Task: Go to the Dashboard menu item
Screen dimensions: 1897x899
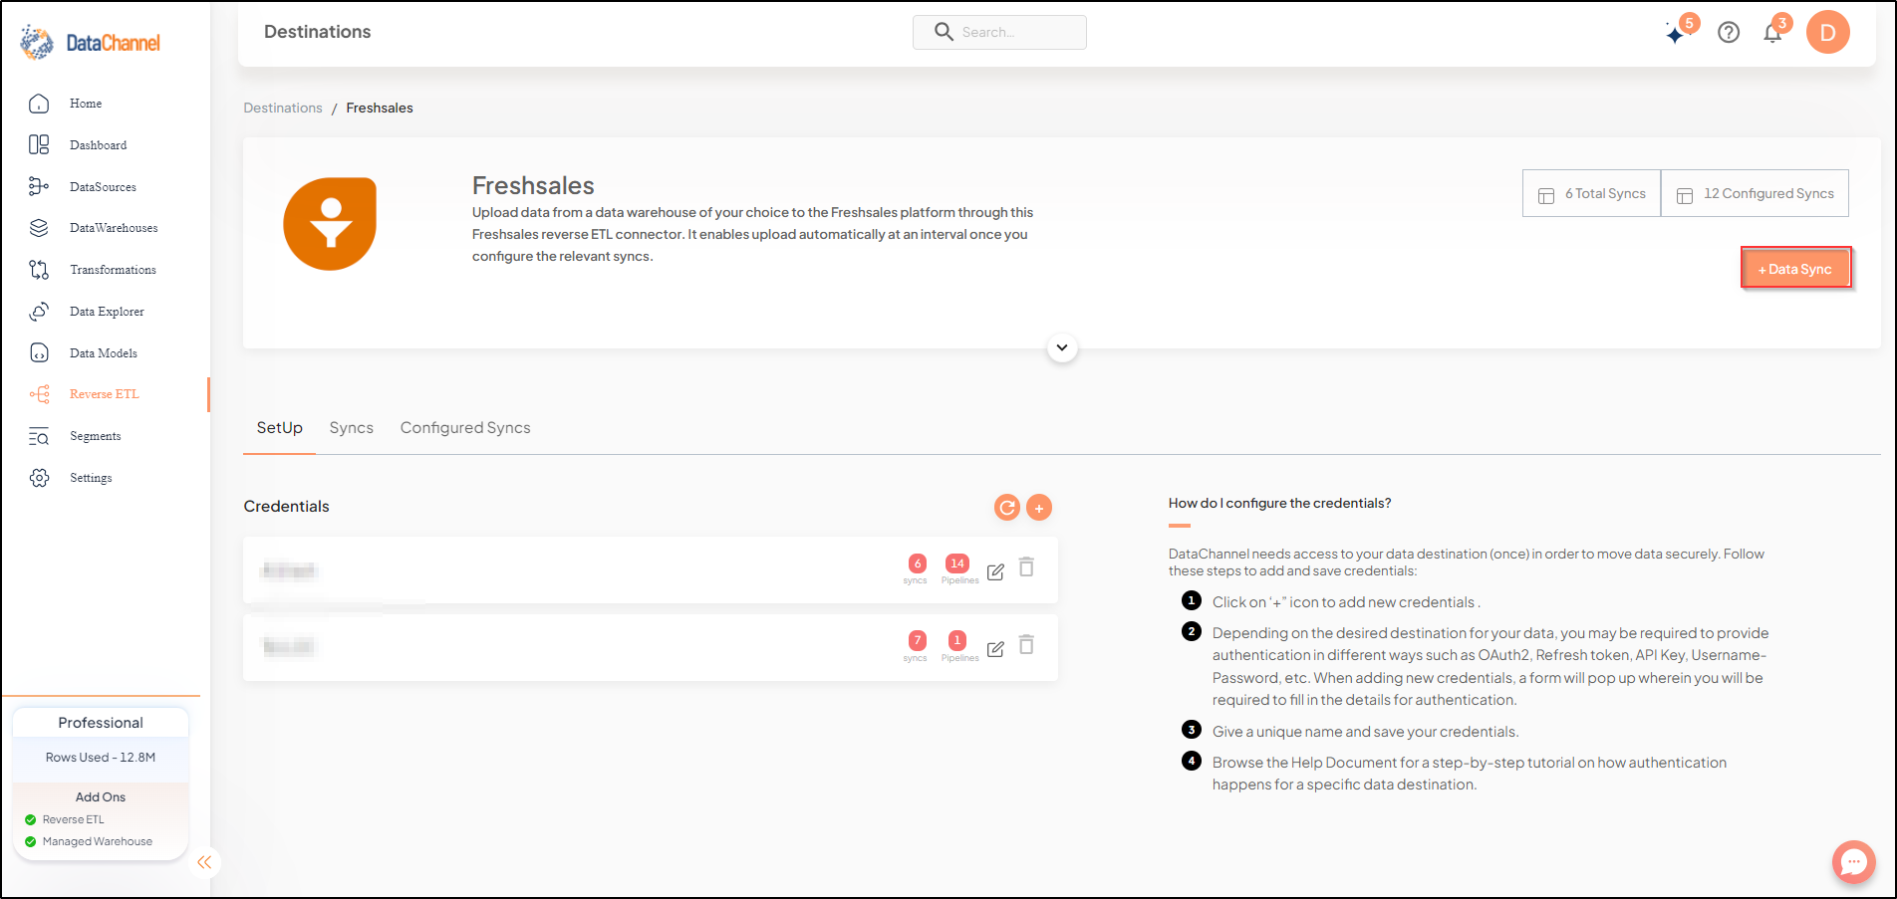Action: (x=99, y=145)
